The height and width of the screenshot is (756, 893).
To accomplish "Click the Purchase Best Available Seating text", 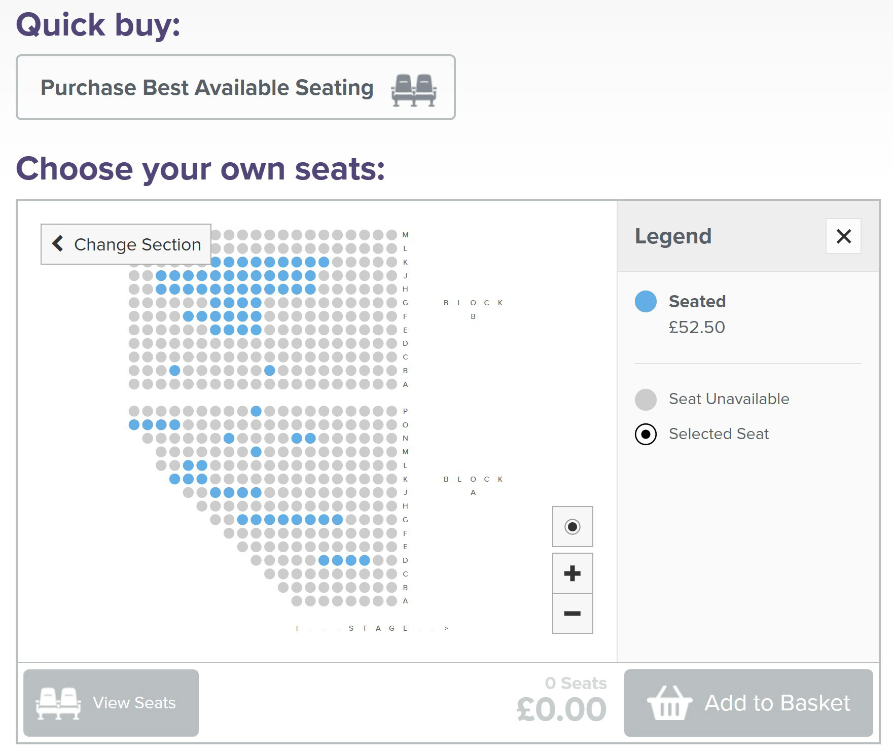I will click(207, 88).
